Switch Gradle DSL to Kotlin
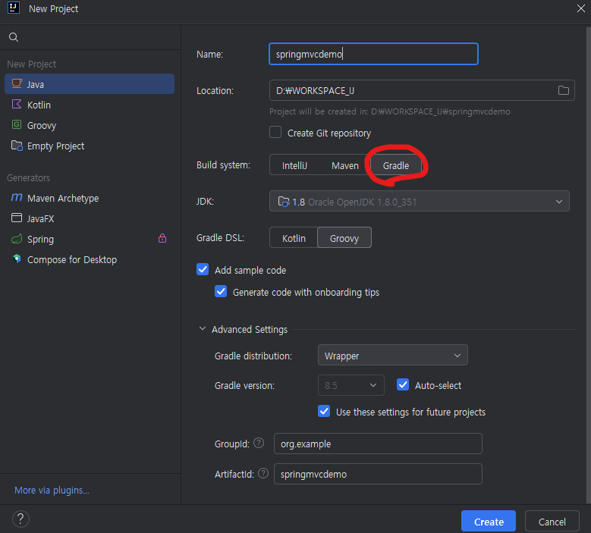 [x=294, y=238]
